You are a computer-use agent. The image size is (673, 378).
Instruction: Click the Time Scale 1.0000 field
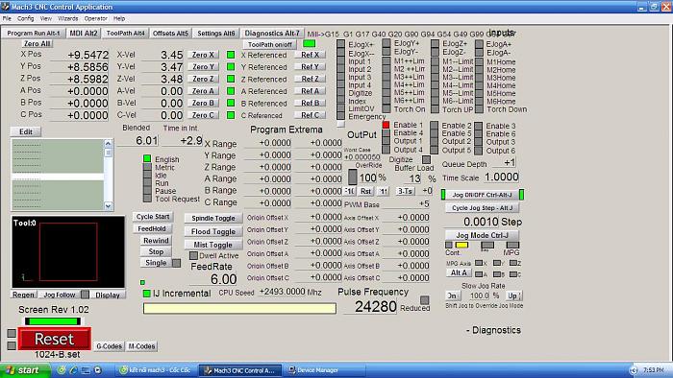tap(501, 177)
